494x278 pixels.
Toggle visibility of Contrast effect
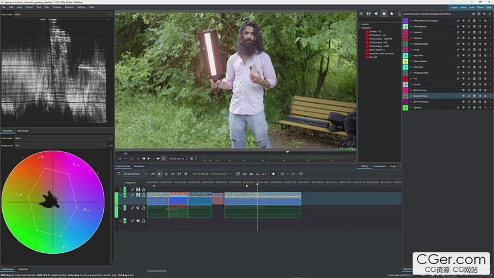(464, 38)
